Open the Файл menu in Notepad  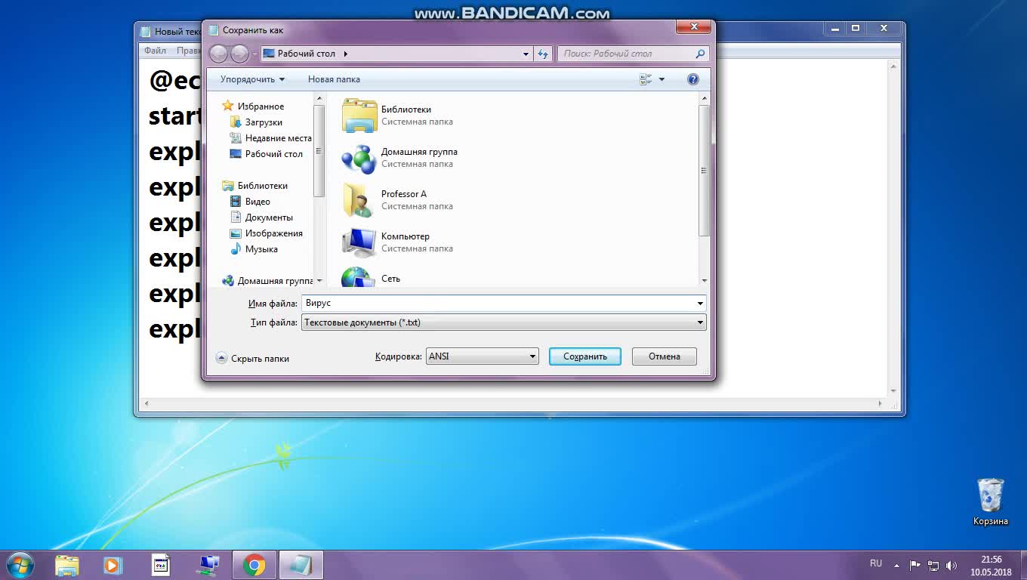click(x=155, y=51)
